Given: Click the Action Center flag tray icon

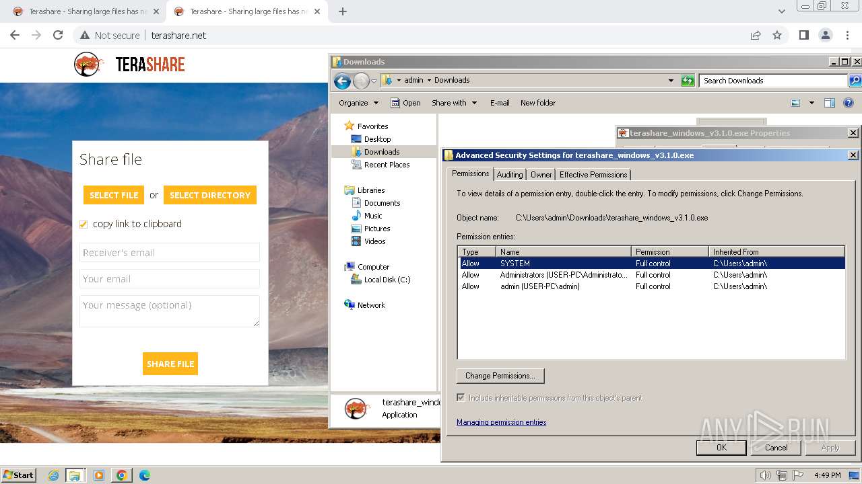Looking at the screenshot, I should pos(798,475).
